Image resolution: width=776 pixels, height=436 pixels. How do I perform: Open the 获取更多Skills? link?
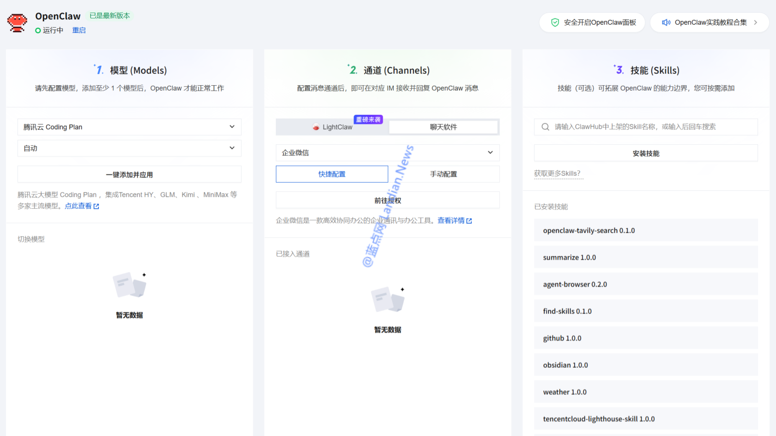[557, 173]
